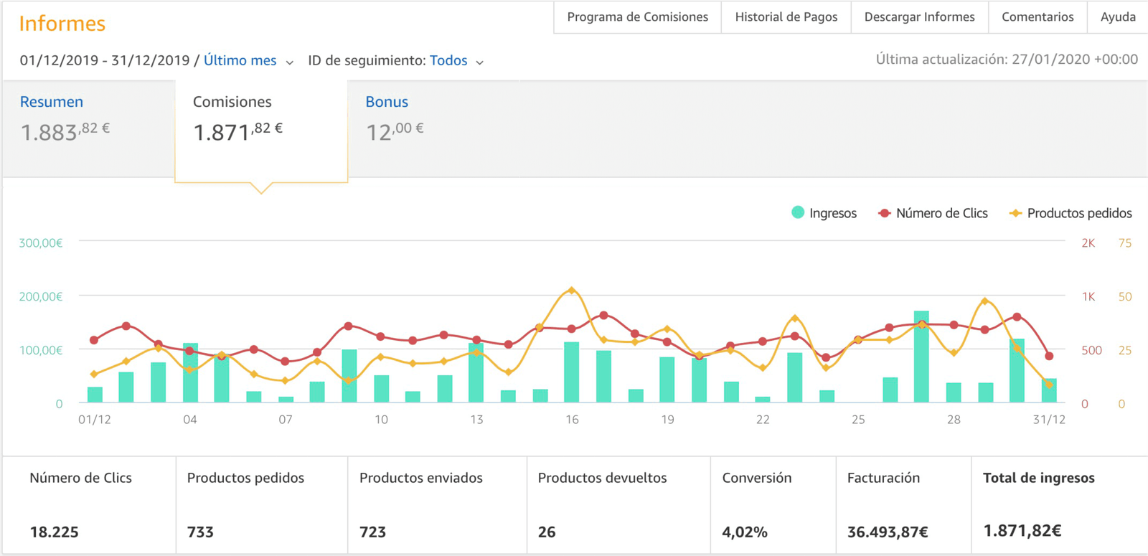Expand the Último mes date range dropdown
Screen dimensions: 1148x556
pyautogui.click(x=240, y=61)
